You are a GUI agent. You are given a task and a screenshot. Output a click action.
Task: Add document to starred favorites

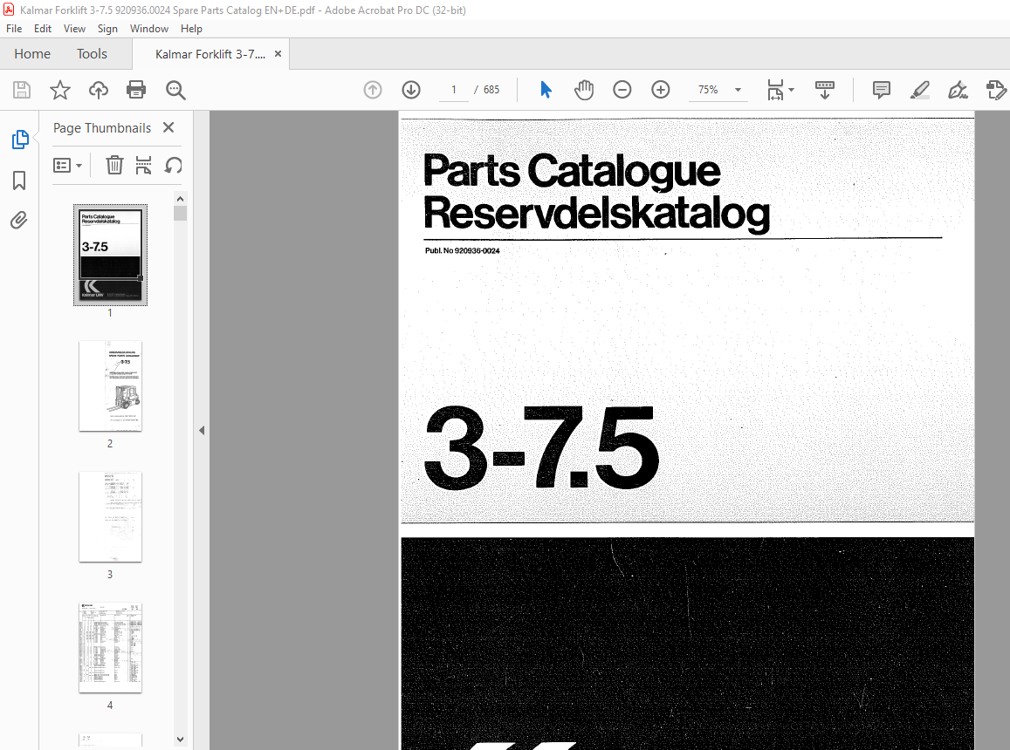tap(60, 90)
